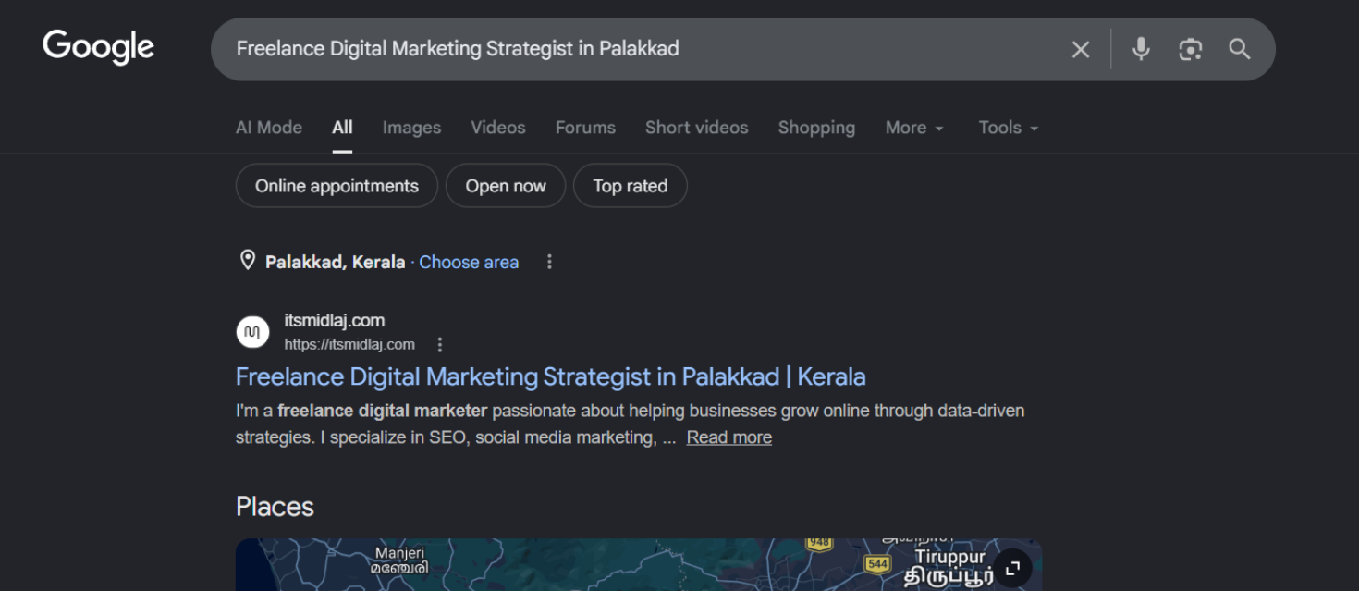Screen dimensions: 1359x591
Task: Switch to Images tab
Action: [411, 128]
